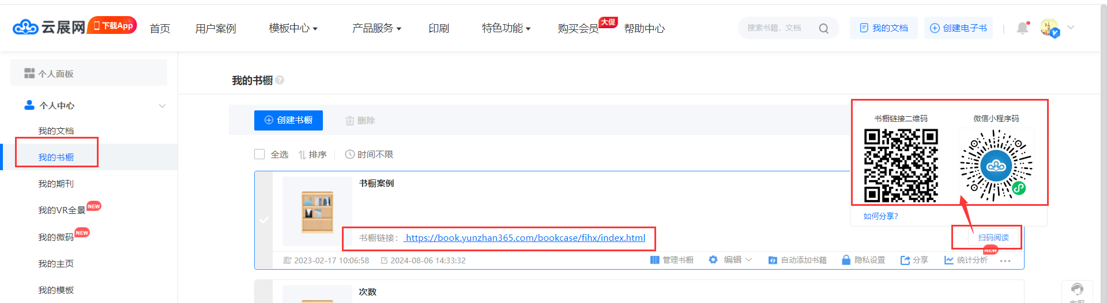Open the yunzhan365 bookcase link
This screenshot has height=303, width=1107.
tap(525, 237)
